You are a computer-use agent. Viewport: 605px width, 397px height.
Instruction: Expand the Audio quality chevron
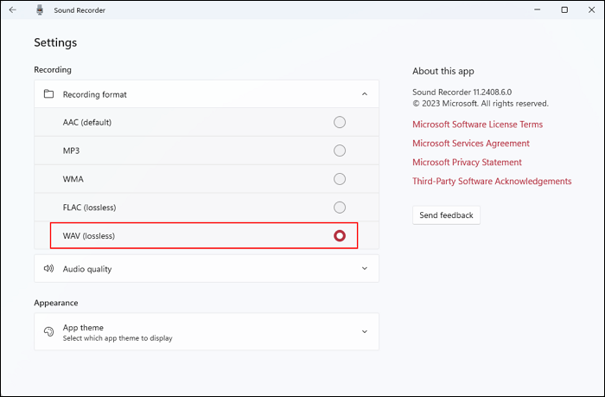point(365,268)
